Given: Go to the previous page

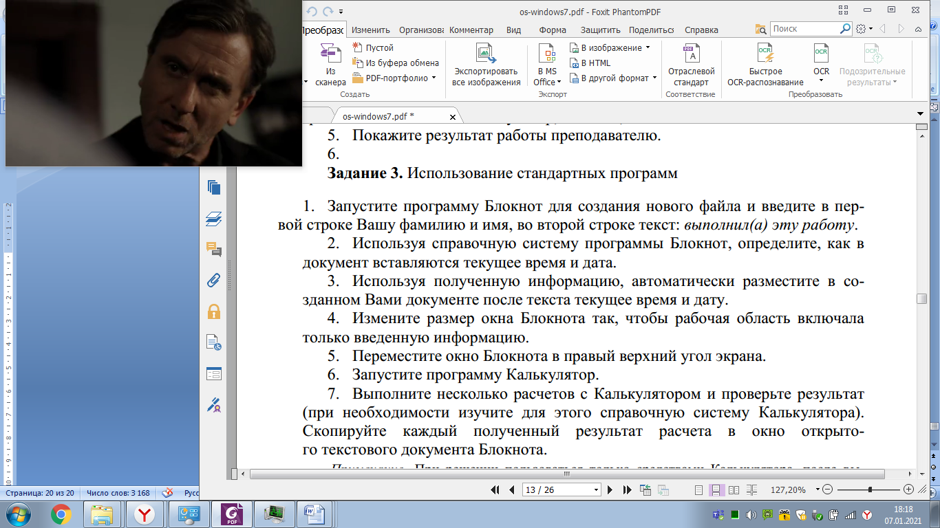Looking at the screenshot, I should point(511,489).
